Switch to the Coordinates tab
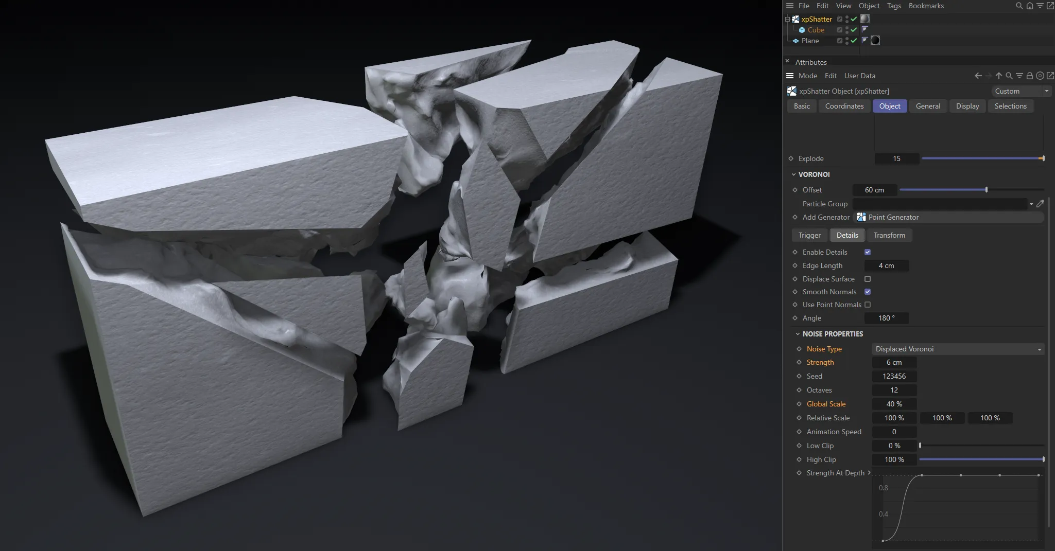 click(844, 106)
